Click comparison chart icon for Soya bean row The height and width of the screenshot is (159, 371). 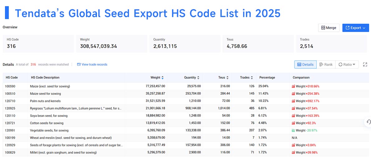coord(293,116)
